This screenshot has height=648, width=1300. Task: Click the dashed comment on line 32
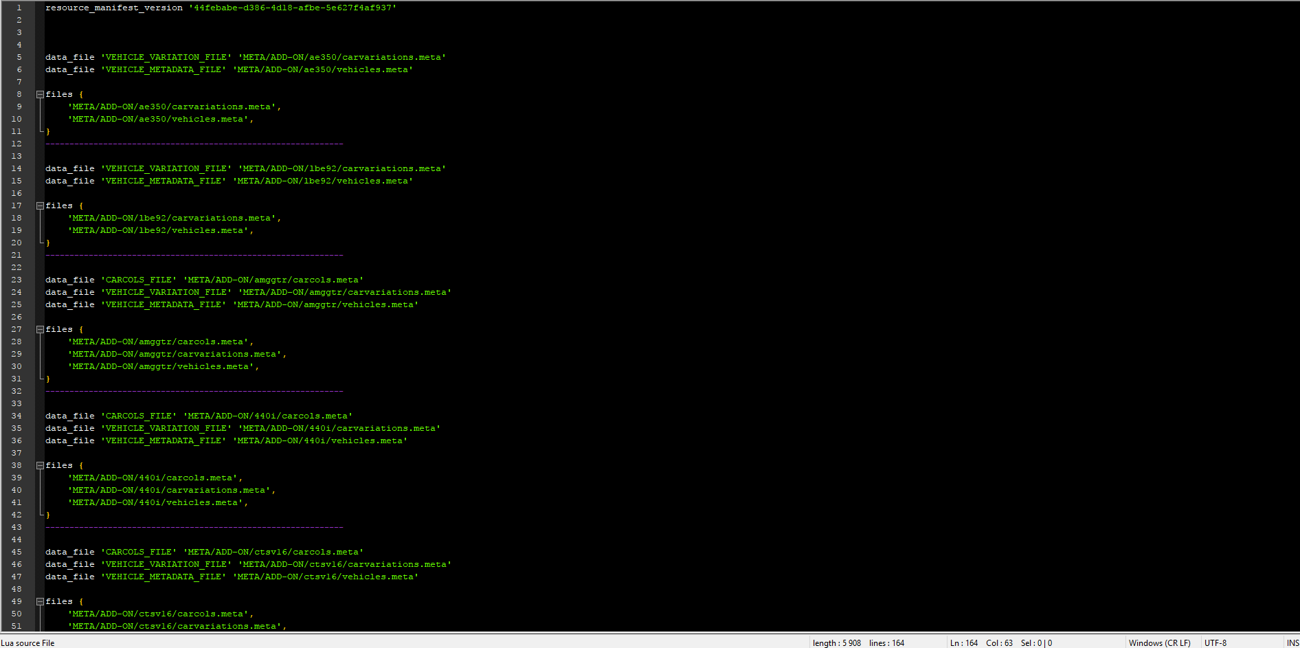click(x=194, y=391)
